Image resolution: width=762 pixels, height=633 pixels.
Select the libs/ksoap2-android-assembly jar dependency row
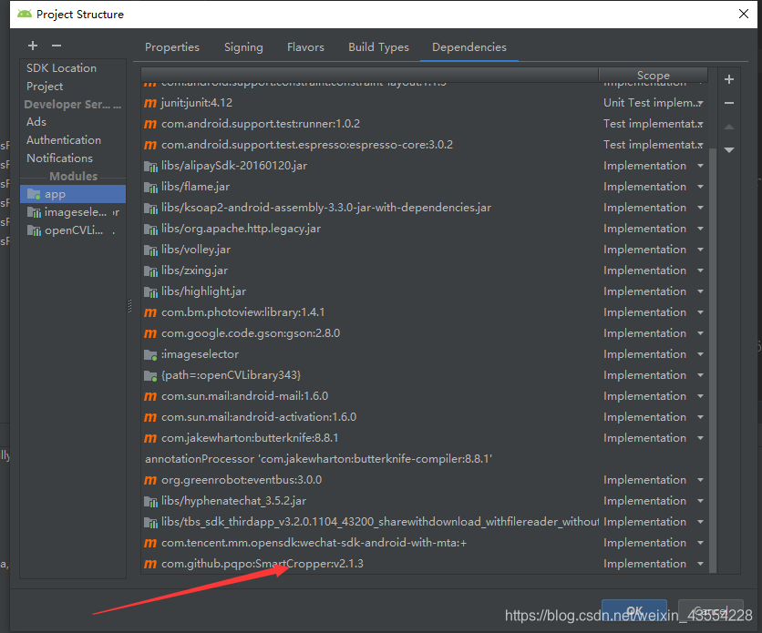[x=425, y=208]
